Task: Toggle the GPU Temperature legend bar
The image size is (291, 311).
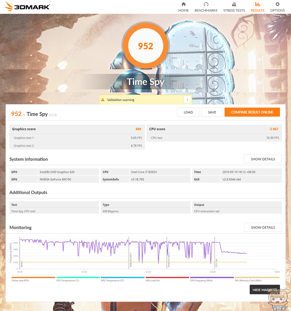Action: 123,278
